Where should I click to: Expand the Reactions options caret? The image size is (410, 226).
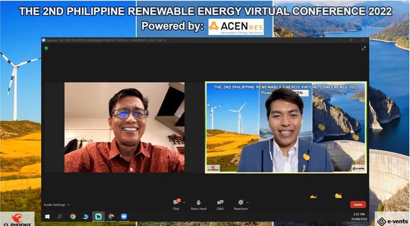click(248, 202)
